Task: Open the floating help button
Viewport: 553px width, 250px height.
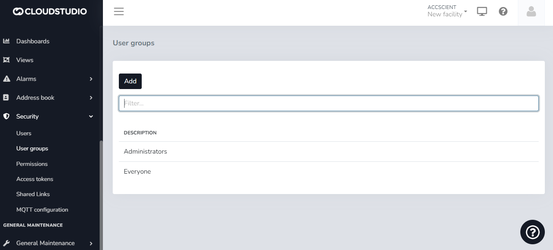Action: click(x=532, y=232)
